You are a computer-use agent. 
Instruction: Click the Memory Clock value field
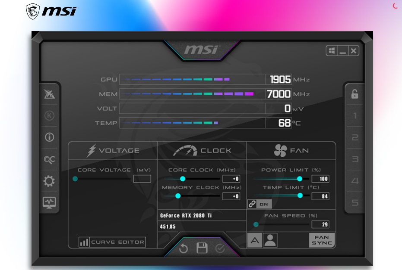231,196
